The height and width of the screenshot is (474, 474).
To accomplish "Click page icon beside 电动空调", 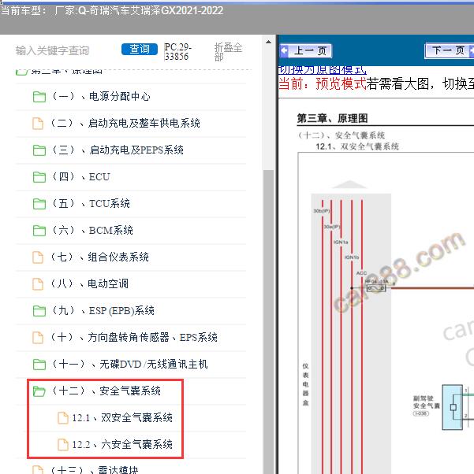I will (x=38, y=284).
